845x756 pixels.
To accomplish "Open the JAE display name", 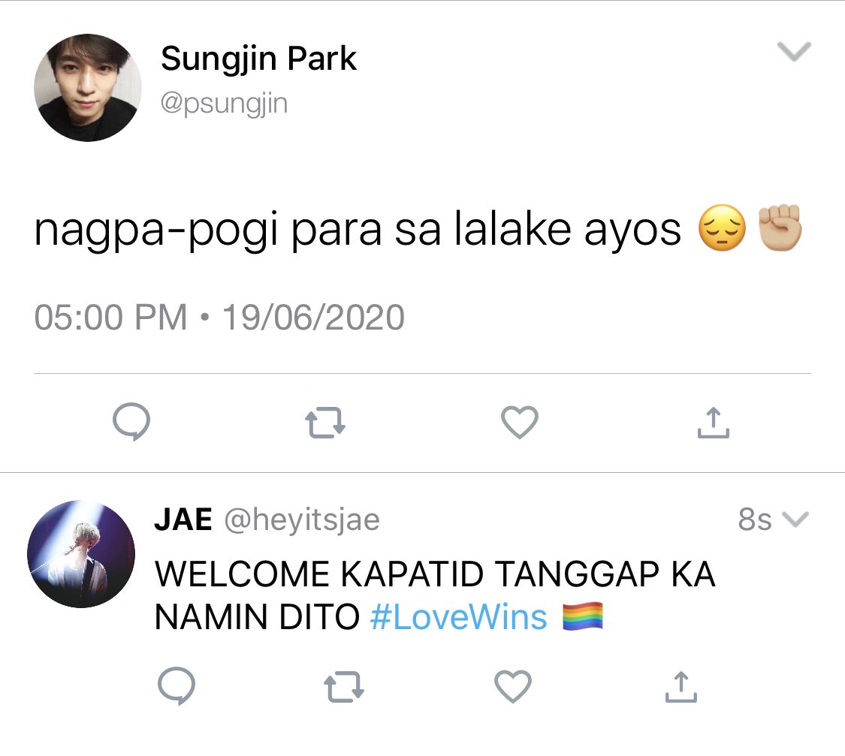I will pyautogui.click(x=183, y=520).
